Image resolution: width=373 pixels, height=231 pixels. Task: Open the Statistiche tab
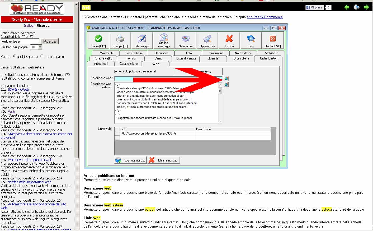point(271,53)
